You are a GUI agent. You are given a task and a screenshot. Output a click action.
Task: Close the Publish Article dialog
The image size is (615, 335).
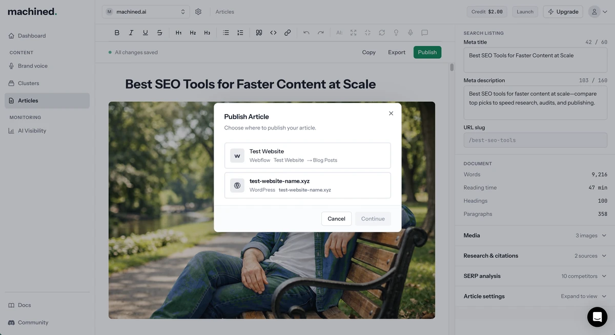coord(391,114)
